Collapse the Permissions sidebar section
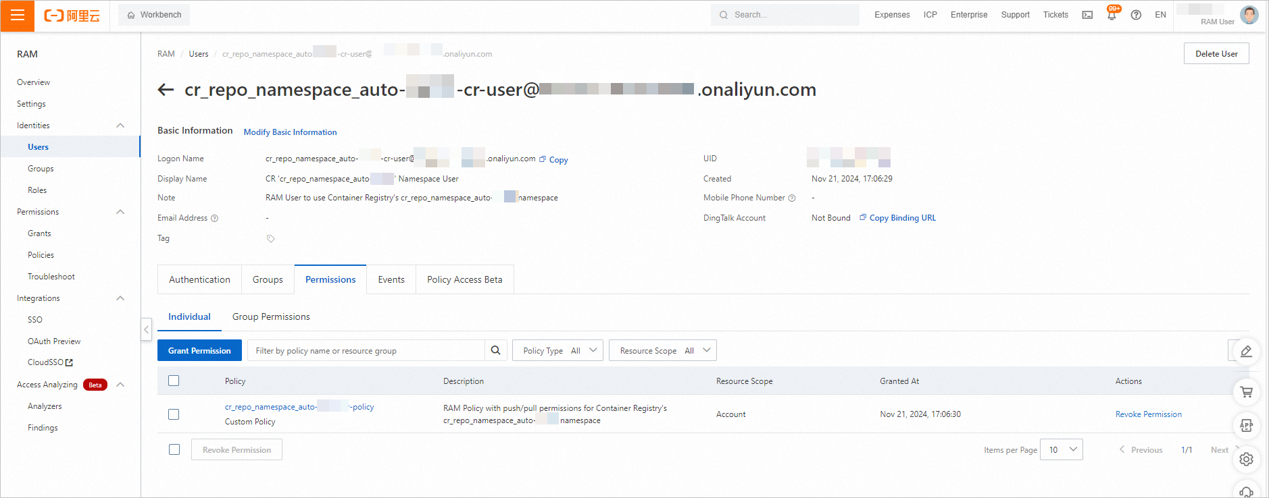The height and width of the screenshot is (498, 1269). (x=120, y=212)
